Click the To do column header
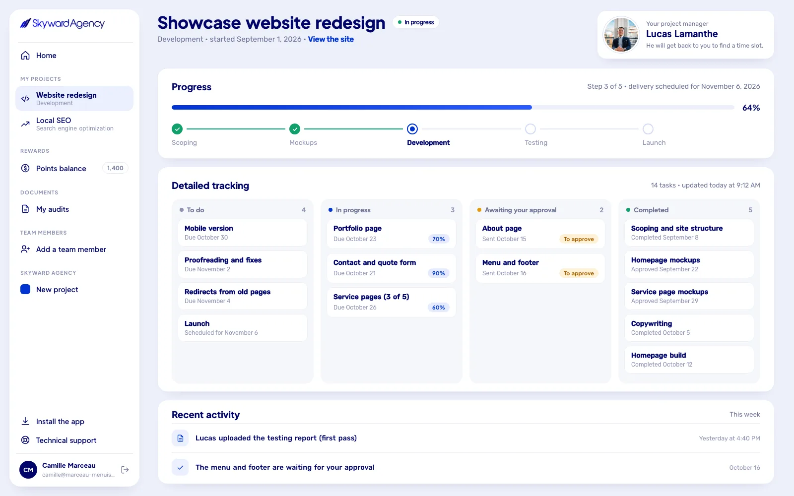 tap(243, 210)
